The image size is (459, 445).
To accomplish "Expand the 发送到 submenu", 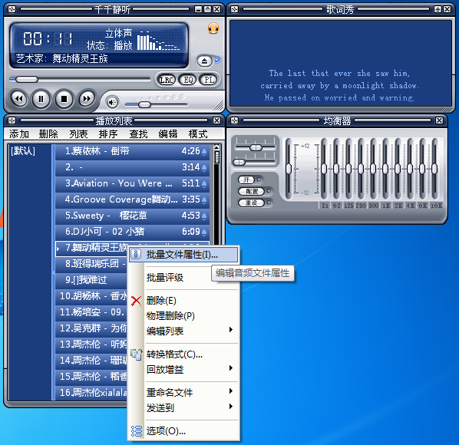I will [x=183, y=407].
